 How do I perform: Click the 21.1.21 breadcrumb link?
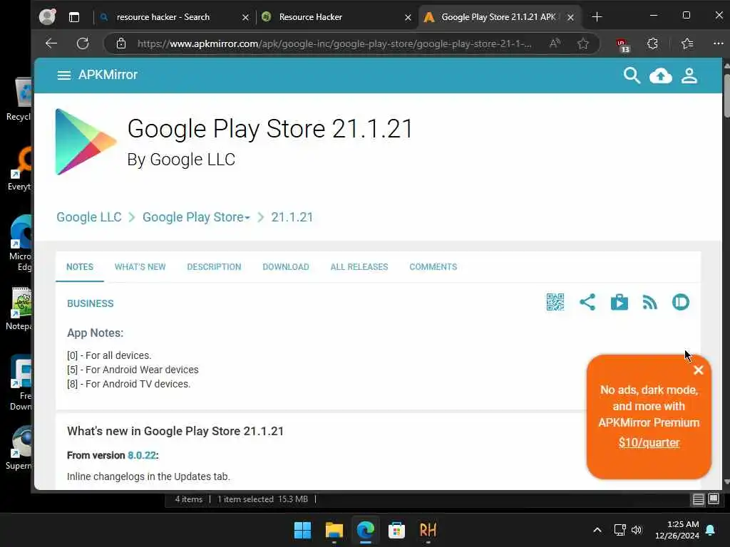tap(292, 217)
